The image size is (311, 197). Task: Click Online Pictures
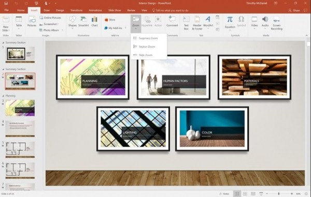[x=50, y=18]
